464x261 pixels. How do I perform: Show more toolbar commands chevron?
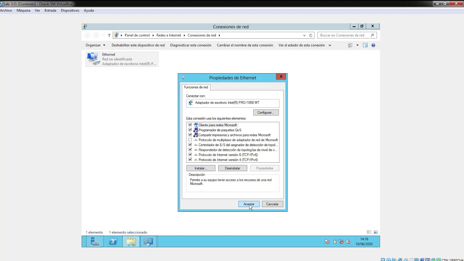(330, 45)
